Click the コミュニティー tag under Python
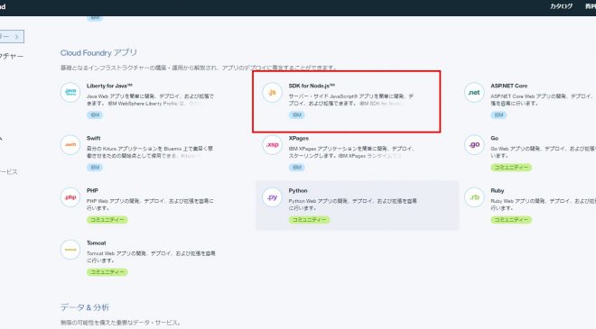596x329 pixels. click(309, 220)
